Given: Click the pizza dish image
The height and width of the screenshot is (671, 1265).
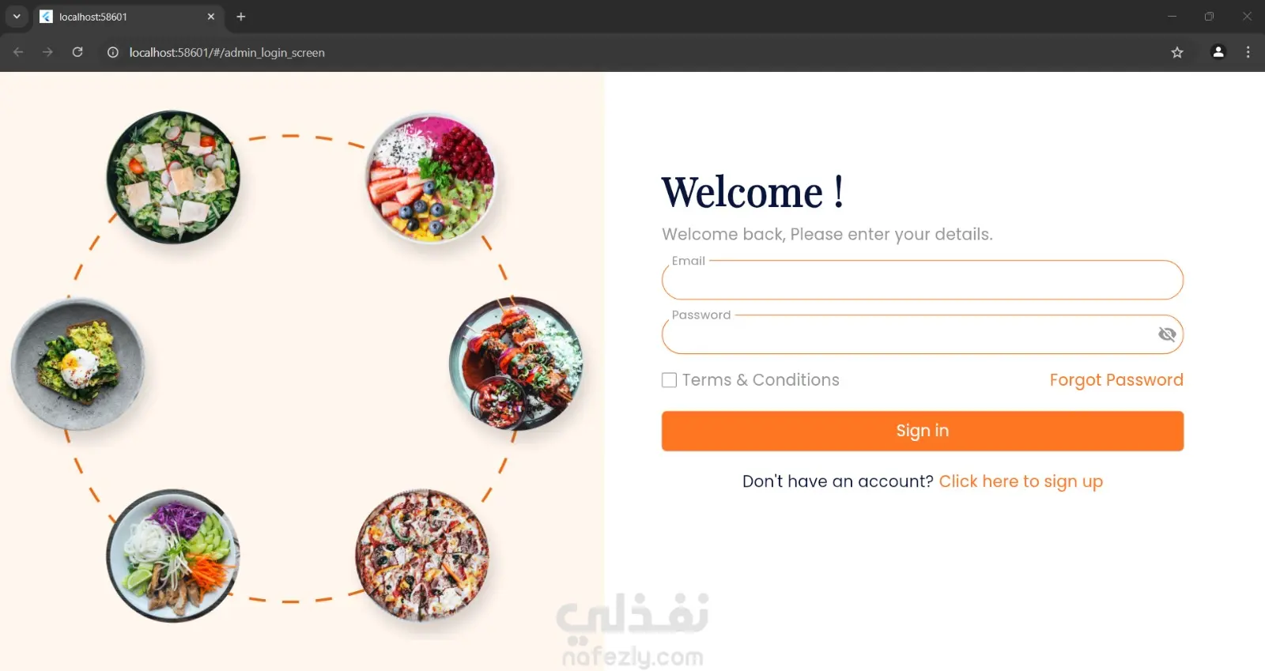Looking at the screenshot, I should pos(422,555).
